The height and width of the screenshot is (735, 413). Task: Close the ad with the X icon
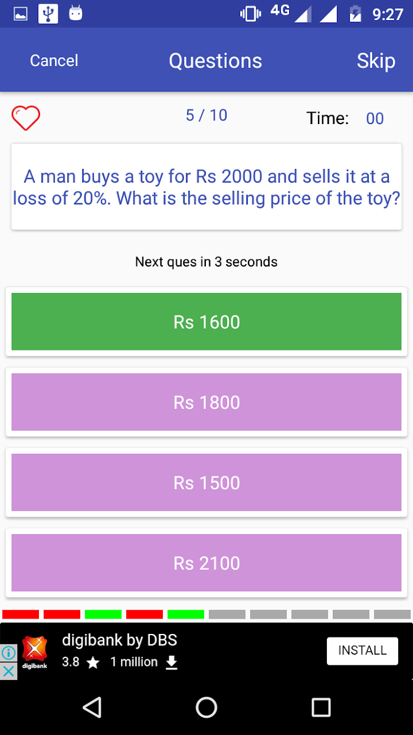(x=8, y=671)
